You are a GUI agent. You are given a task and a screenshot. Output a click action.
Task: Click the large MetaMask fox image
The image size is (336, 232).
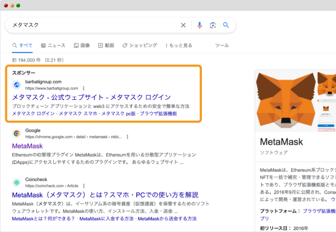click(286, 101)
